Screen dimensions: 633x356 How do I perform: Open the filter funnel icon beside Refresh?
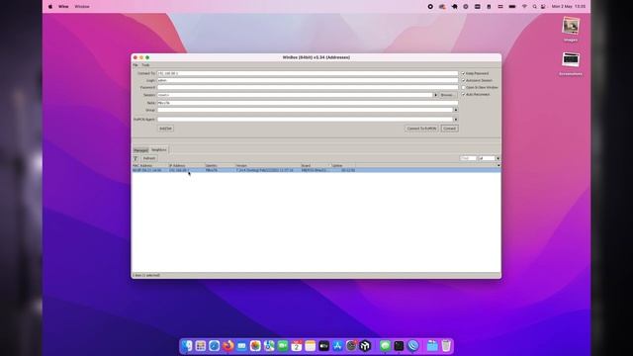pyautogui.click(x=136, y=158)
